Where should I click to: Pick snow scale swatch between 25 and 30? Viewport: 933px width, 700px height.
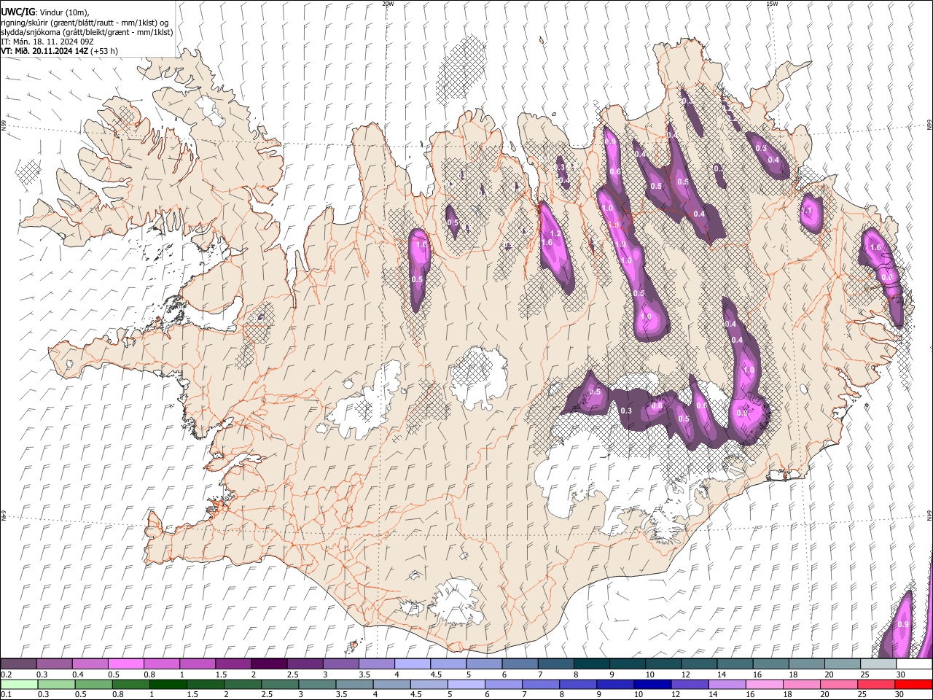(x=879, y=664)
